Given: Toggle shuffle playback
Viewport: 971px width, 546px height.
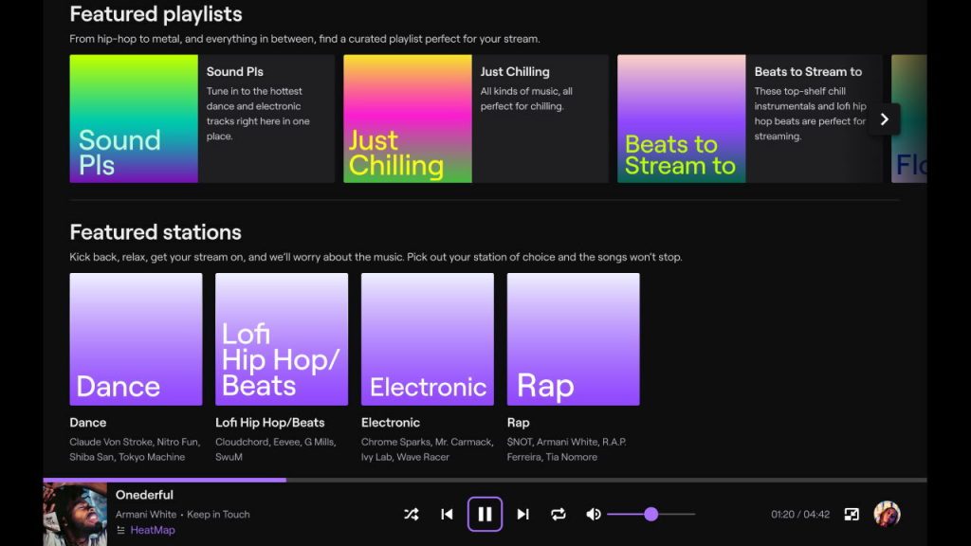Looking at the screenshot, I should pyautogui.click(x=412, y=514).
